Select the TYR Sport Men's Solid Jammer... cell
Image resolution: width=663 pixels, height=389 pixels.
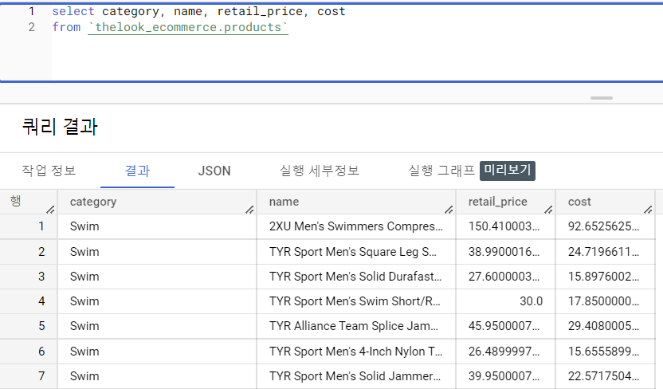point(356,376)
